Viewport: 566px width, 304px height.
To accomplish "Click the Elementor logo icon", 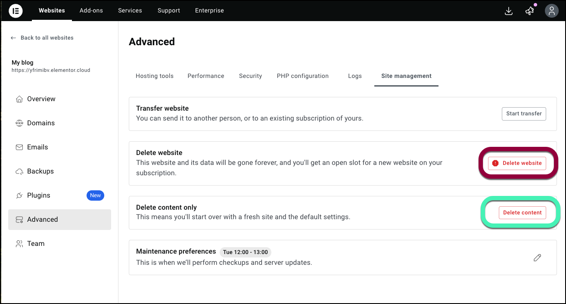I will [x=16, y=11].
